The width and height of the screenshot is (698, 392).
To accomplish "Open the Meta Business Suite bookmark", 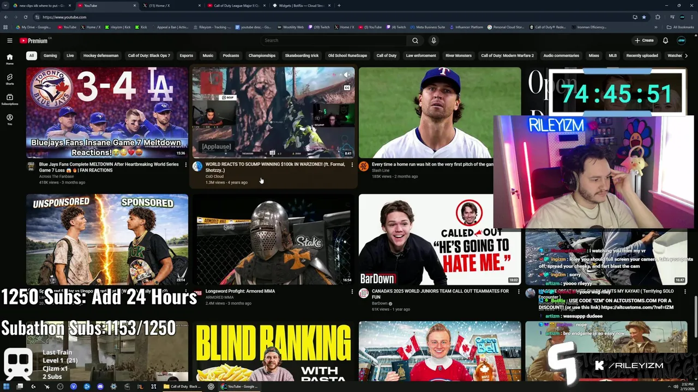I will tap(427, 27).
